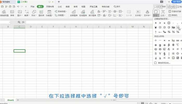The width and height of the screenshot is (182, 104).
Task: Insert the √ check mark symbol
Action: tap(178, 27)
